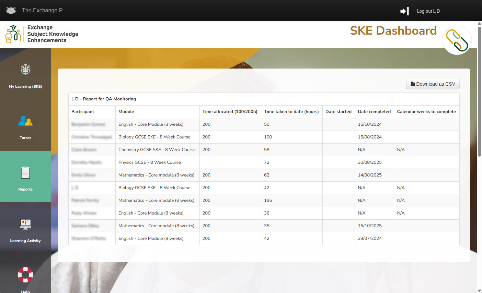Click The Exchange P… site title
482x293 pixels.
pos(45,11)
